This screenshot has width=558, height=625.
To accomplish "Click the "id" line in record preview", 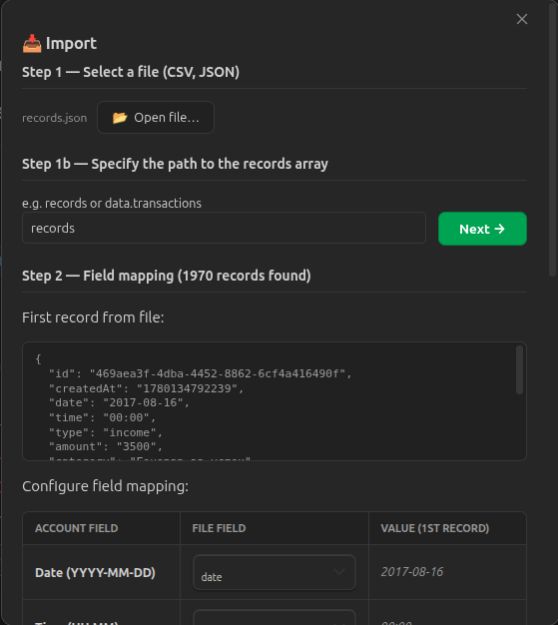I will pyautogui.click(x=200, y=373).
